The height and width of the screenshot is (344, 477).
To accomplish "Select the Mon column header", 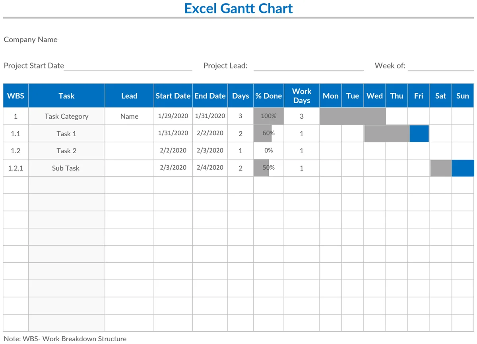I will pos(331,96).
